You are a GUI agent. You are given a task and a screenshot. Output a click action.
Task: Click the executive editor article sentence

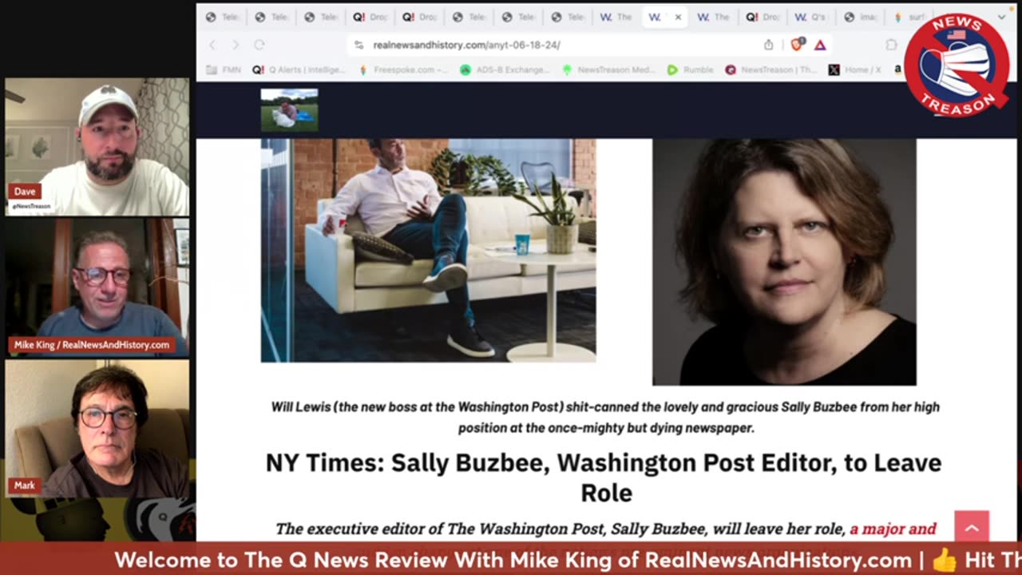click(605, 529)
